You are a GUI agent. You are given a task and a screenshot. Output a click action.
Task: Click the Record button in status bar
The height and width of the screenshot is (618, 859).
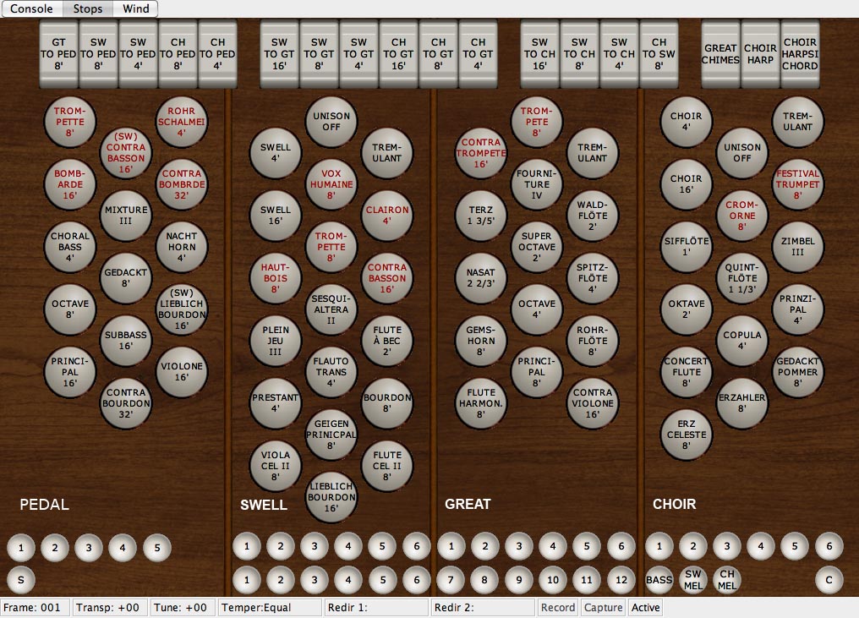coord(558,608)
